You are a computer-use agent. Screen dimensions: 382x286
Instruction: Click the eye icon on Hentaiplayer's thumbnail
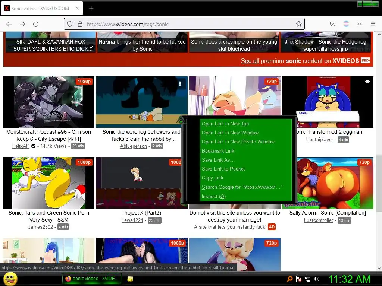(x=367, y=82)
